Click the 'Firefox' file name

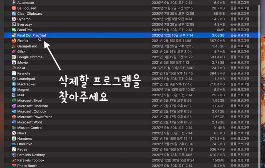pos(23,41)
